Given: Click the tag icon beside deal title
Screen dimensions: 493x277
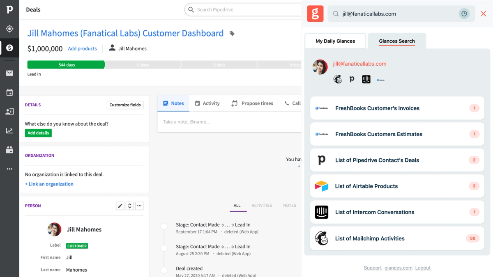Looking at the screenshot, I should [232, 34].
